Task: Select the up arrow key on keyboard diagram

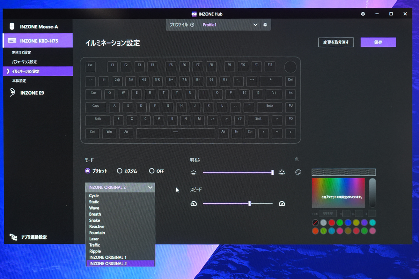Action: tap(277, 120)
